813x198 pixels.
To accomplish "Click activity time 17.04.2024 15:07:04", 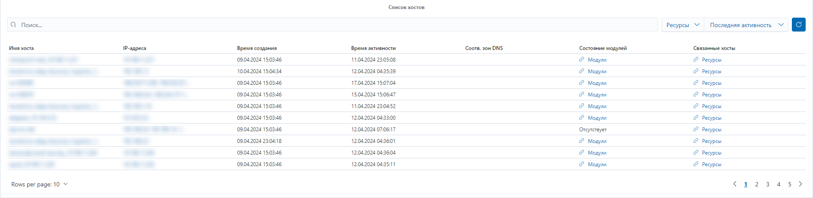I will pyautogui.click(x=373, y=83).
